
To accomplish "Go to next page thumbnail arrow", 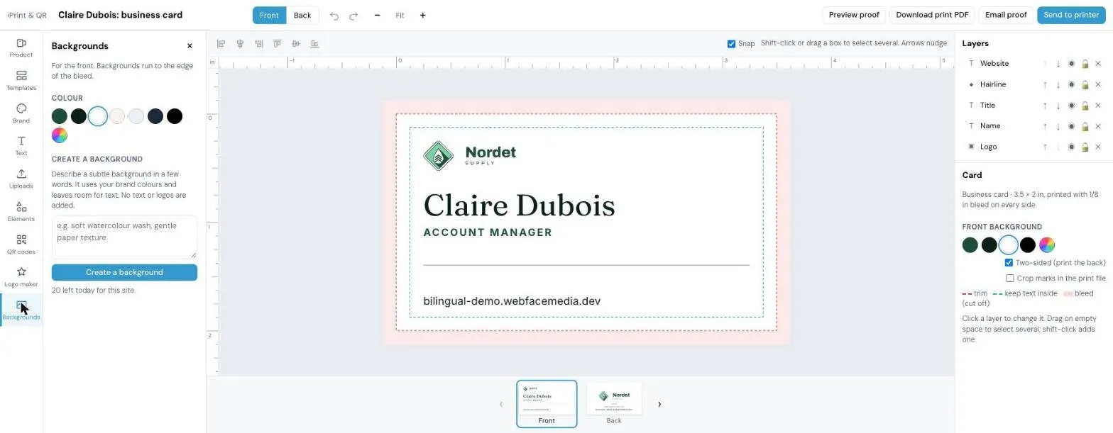I will 659,405.
